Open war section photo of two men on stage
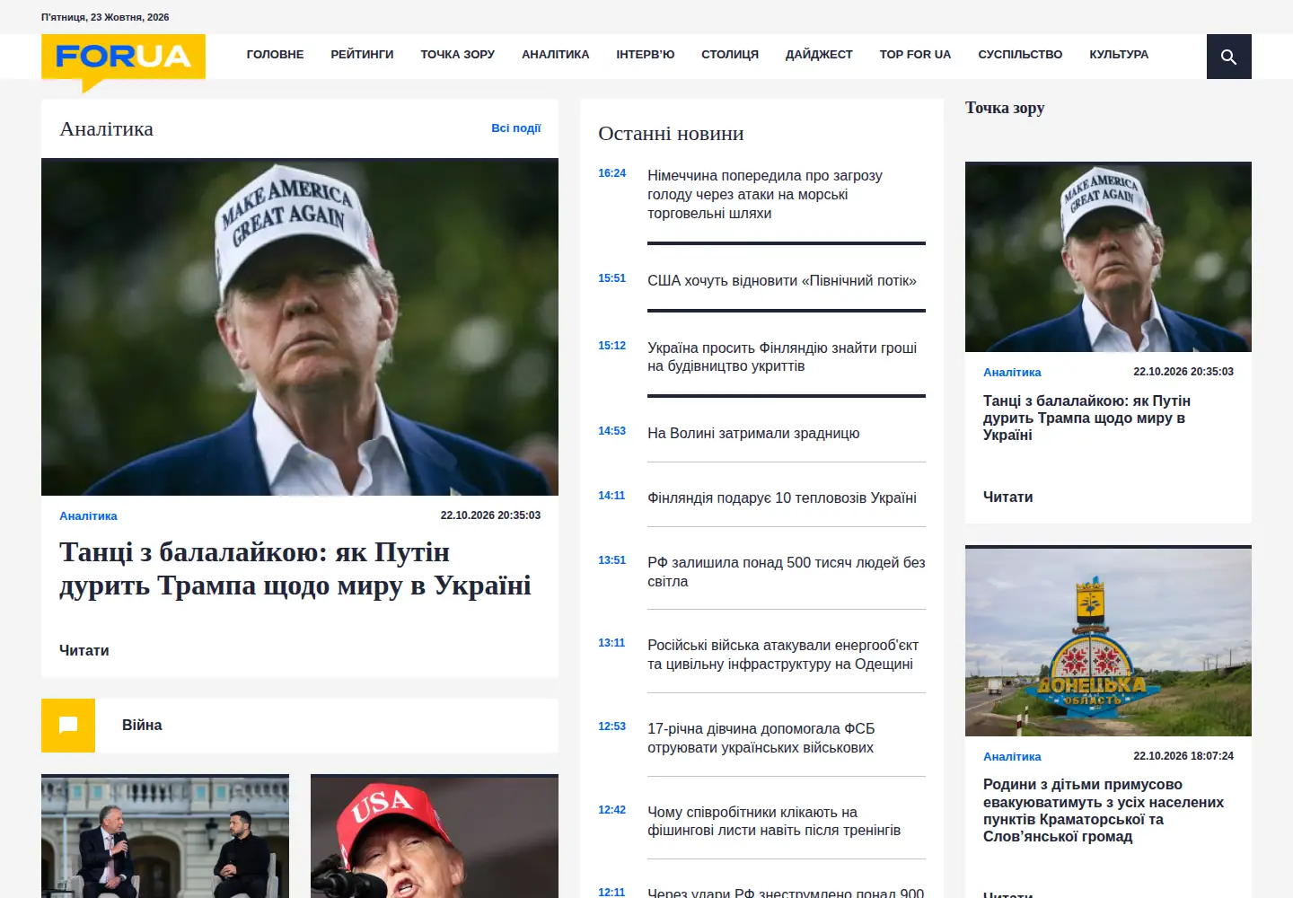 point(165,837)
